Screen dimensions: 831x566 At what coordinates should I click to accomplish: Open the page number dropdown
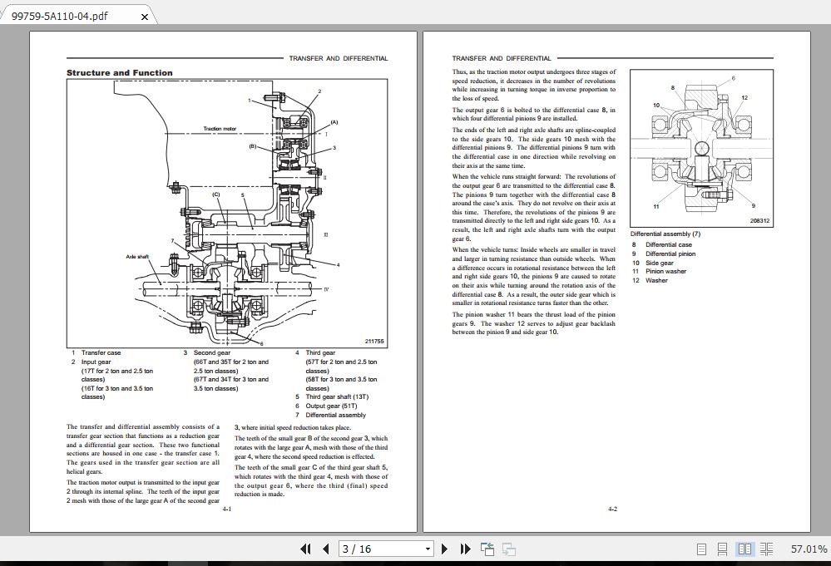(x=427, y=549)
